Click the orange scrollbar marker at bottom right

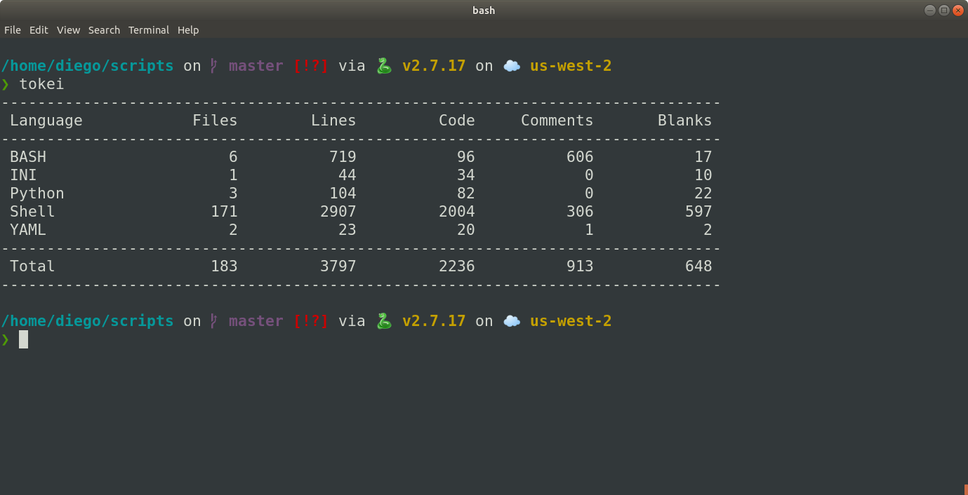pos(964,490)
